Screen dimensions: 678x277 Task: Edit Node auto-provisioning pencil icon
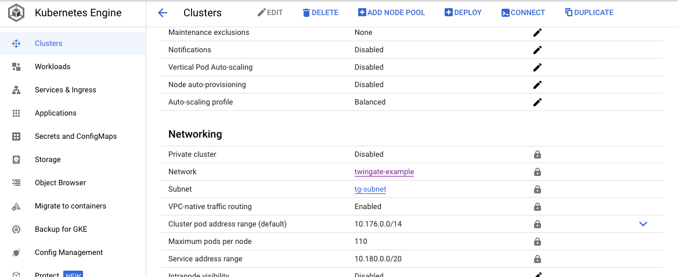[538, 84]
